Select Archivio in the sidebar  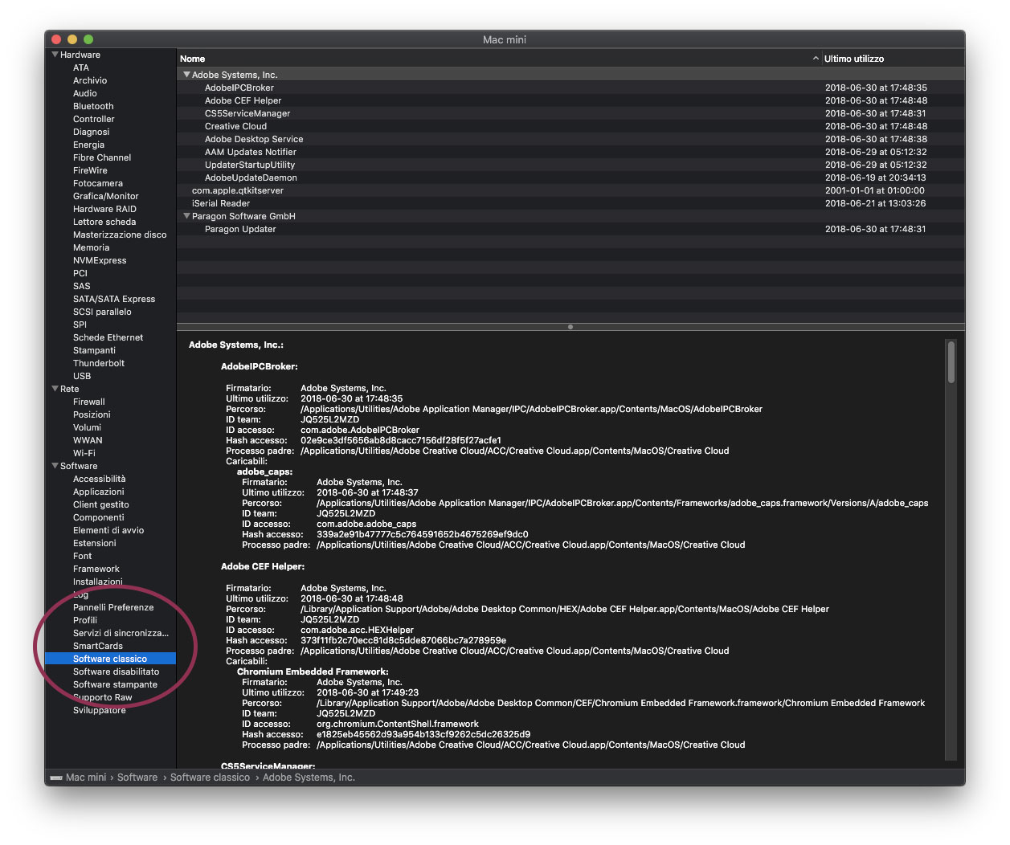[90, 80]
